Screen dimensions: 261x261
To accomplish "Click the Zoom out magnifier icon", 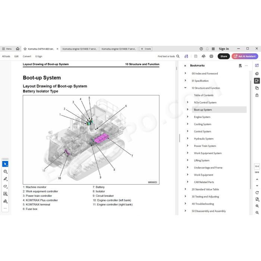I will 257,213.
